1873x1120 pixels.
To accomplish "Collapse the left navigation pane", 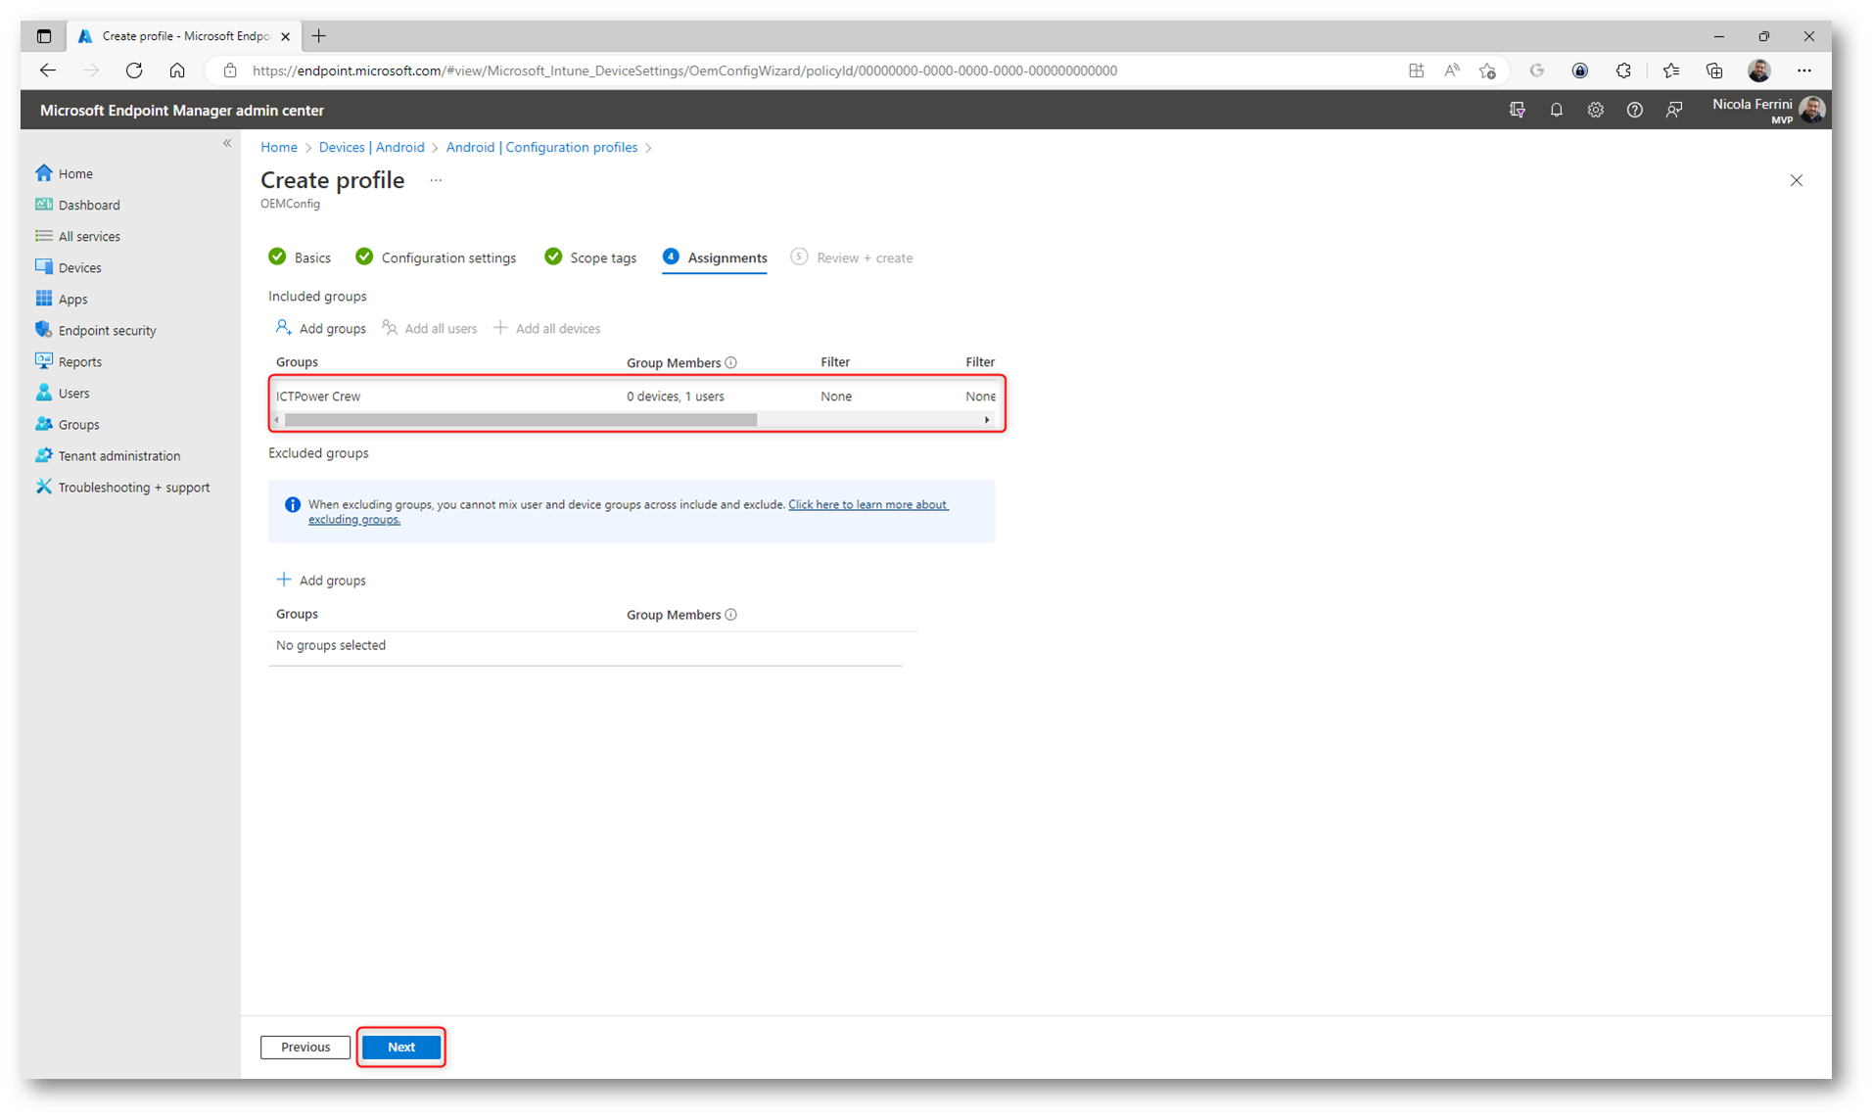I will [x=227, y=143].
